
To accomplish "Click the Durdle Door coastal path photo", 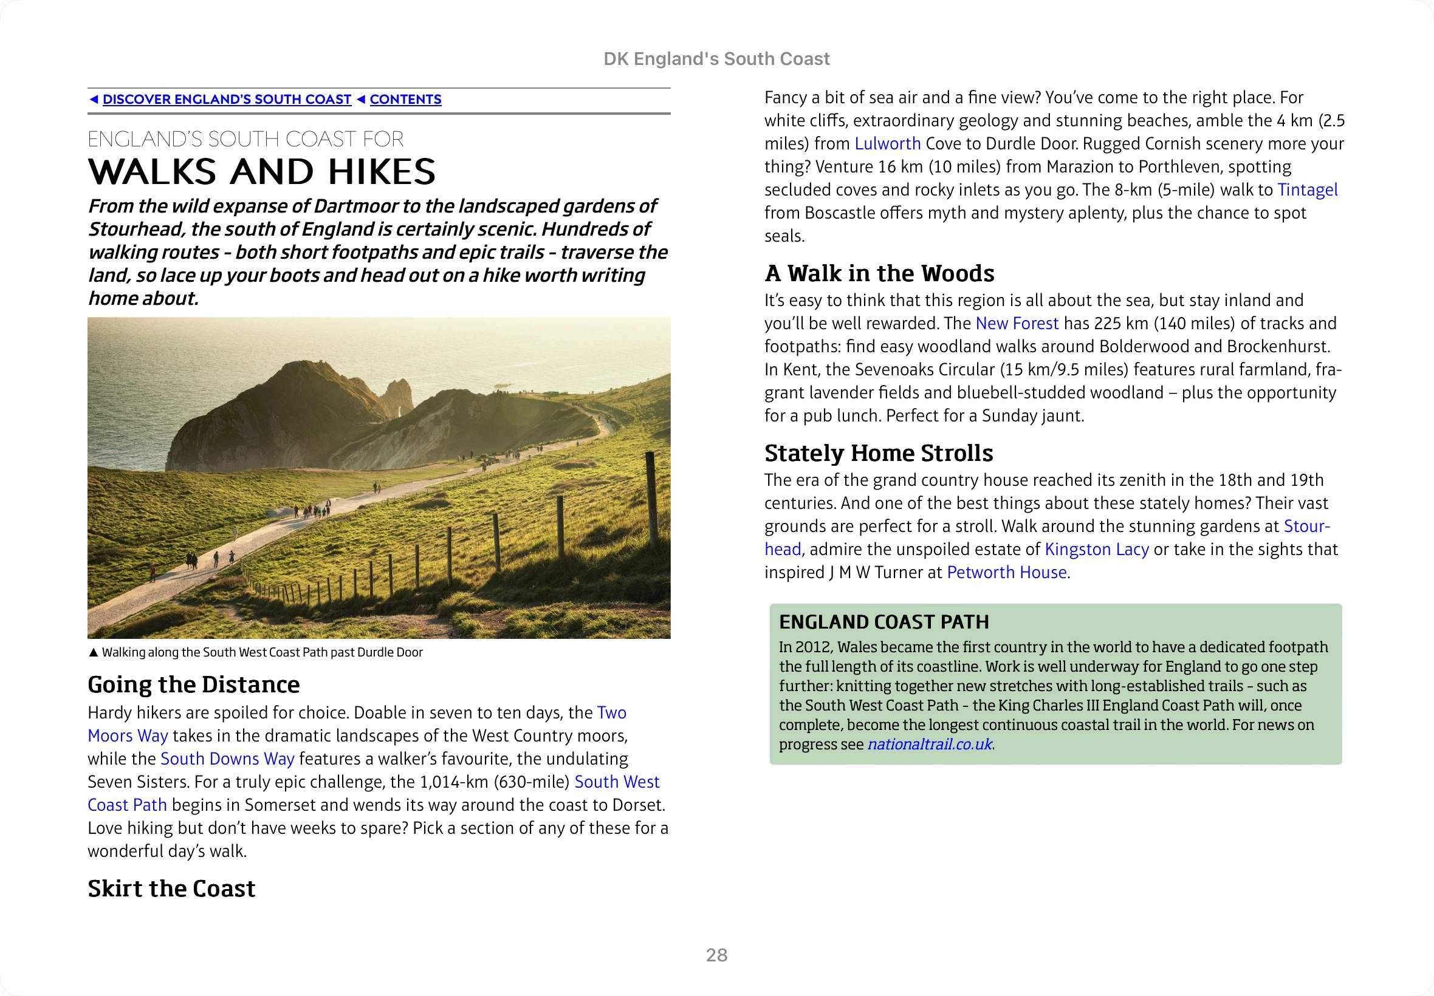I will [379, 477].
